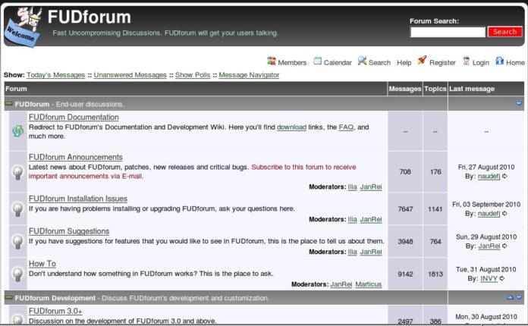This screenshot has height=326, width=528.
Task: Open moderator JanRei in How To row
Action: [341, 284]
